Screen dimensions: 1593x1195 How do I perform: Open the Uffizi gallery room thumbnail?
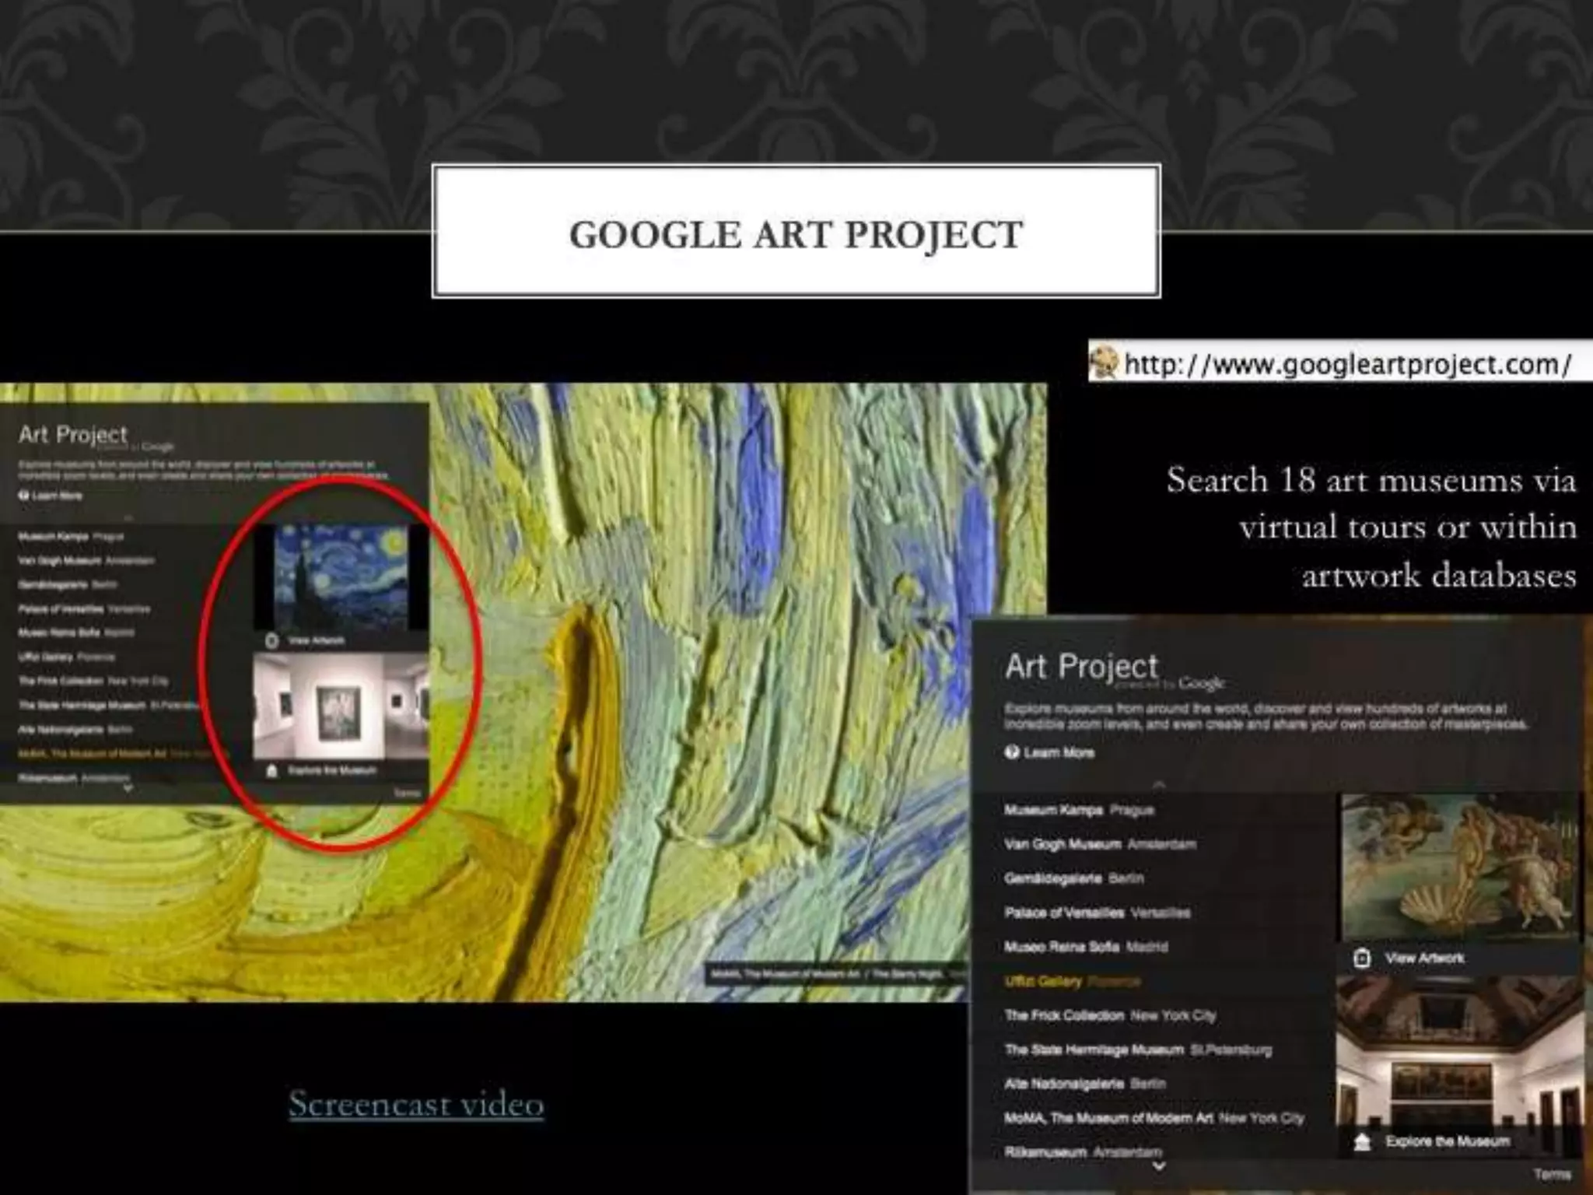point(1460,1050)
